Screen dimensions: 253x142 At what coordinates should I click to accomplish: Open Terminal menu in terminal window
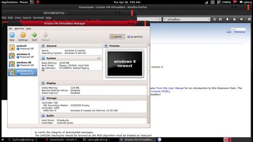tap(38, 18)
